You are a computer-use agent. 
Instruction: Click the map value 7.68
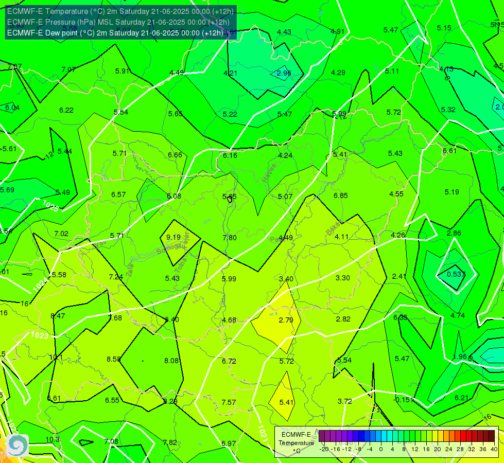pyautogui.click(x=115, y=318)
